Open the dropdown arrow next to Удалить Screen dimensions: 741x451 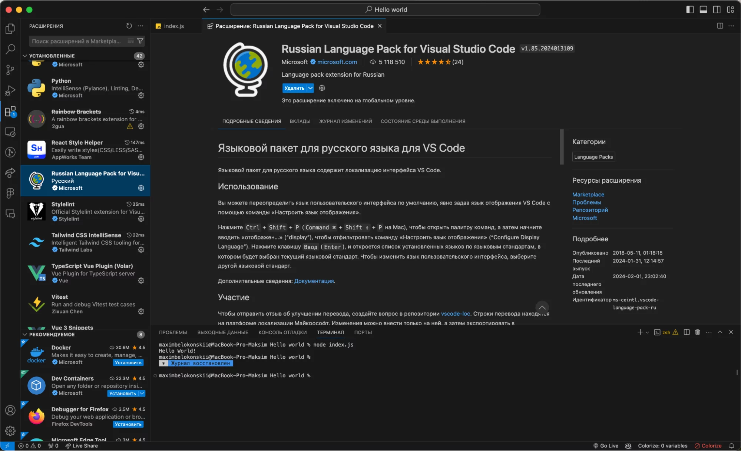[x=311, y=88]
